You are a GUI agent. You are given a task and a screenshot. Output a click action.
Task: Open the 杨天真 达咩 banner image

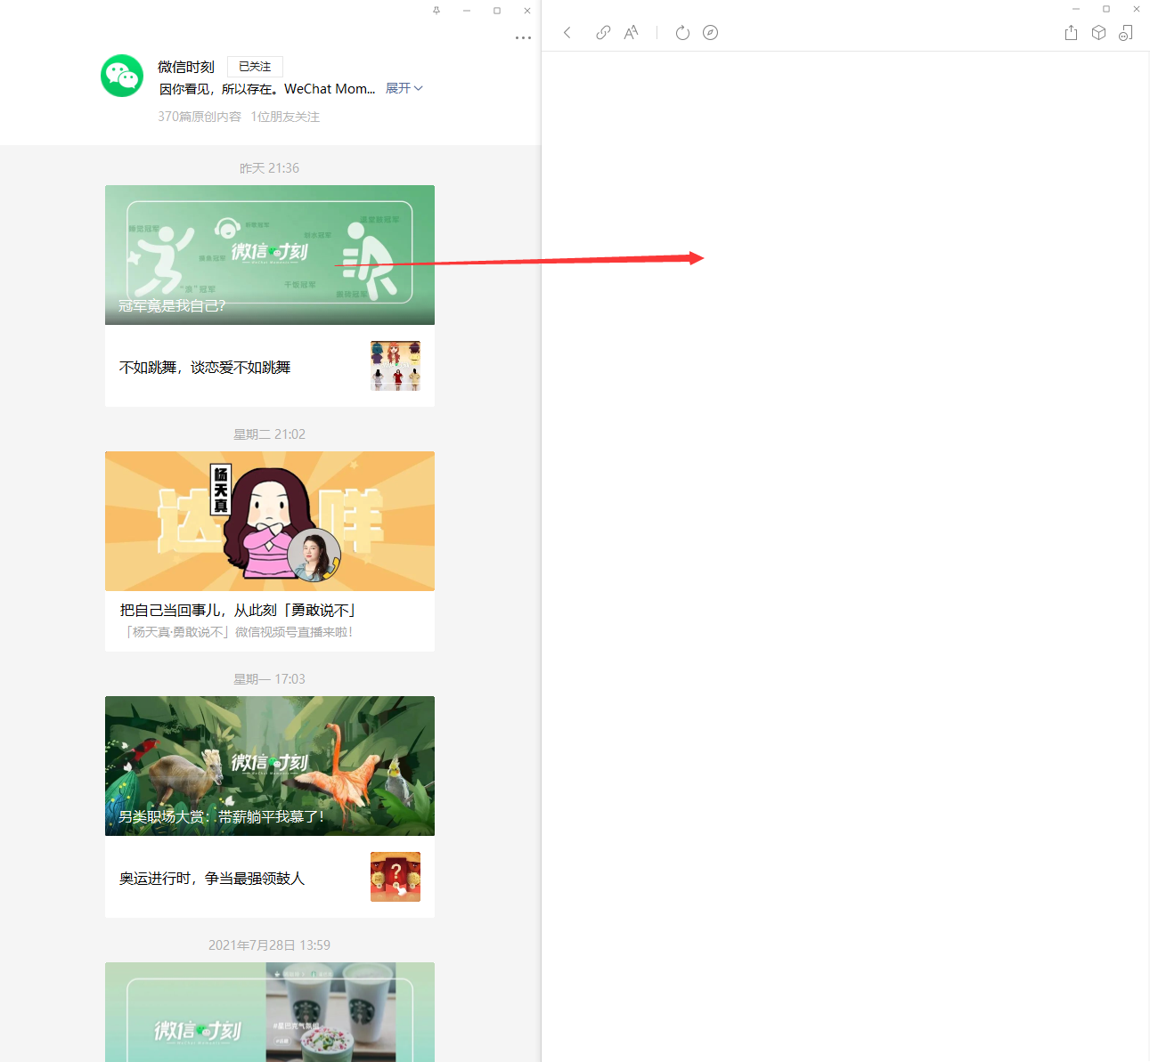(x=270, y=521)
